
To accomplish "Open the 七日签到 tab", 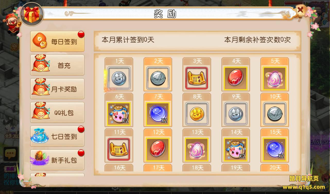I will click(x=57, y=136).
